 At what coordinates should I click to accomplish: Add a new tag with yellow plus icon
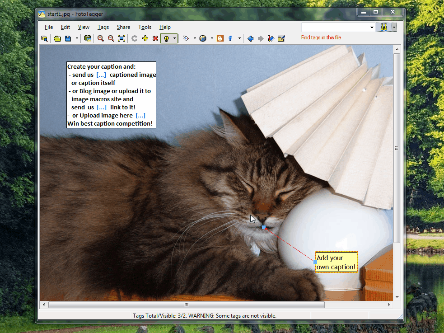(x=145, y=38)
